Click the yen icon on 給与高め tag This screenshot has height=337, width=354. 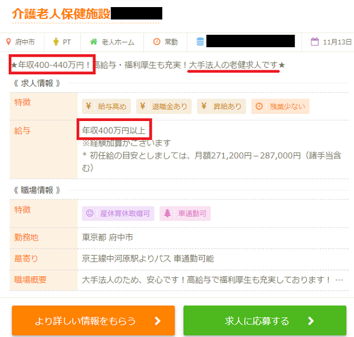tap(88, 107)
